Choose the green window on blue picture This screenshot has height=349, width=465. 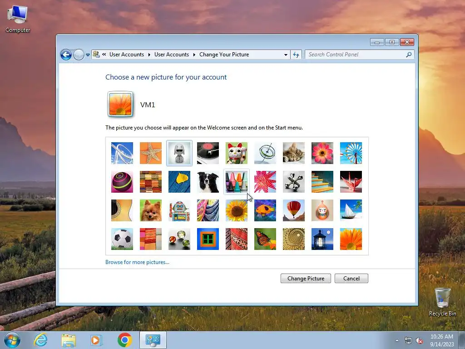click(x=208, y=239)
